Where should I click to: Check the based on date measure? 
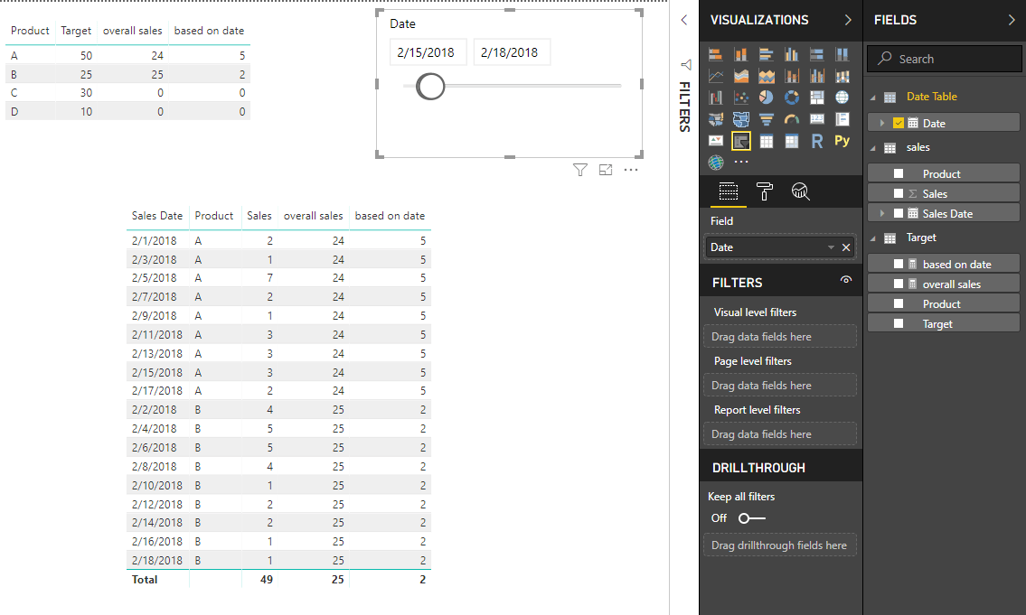coord(899,264)
